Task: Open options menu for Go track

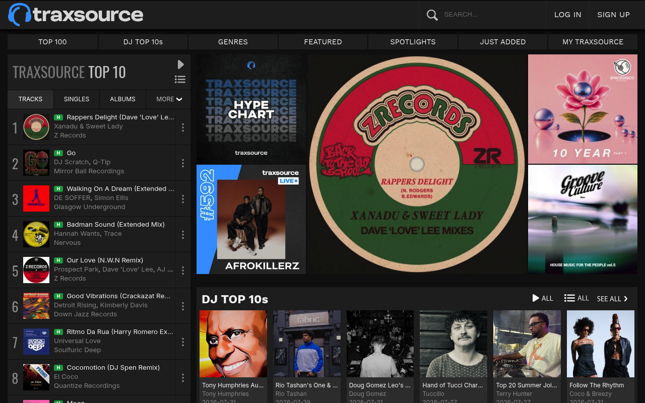Action: coord(183,163)
